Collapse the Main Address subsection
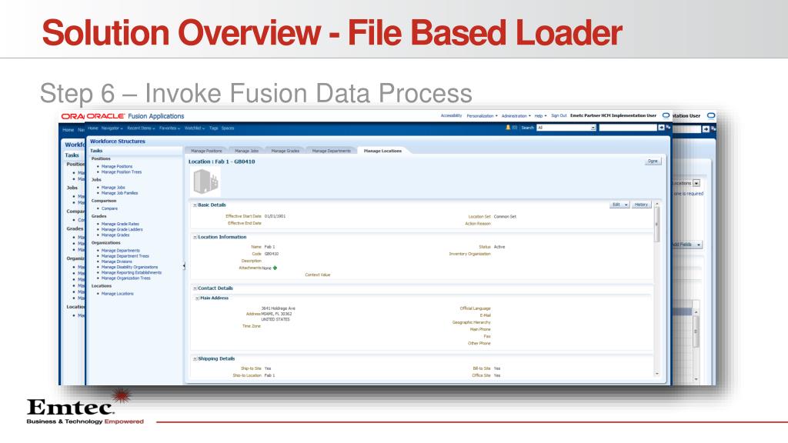Viewport: 788px width, 443px height. tap(198, 298)
